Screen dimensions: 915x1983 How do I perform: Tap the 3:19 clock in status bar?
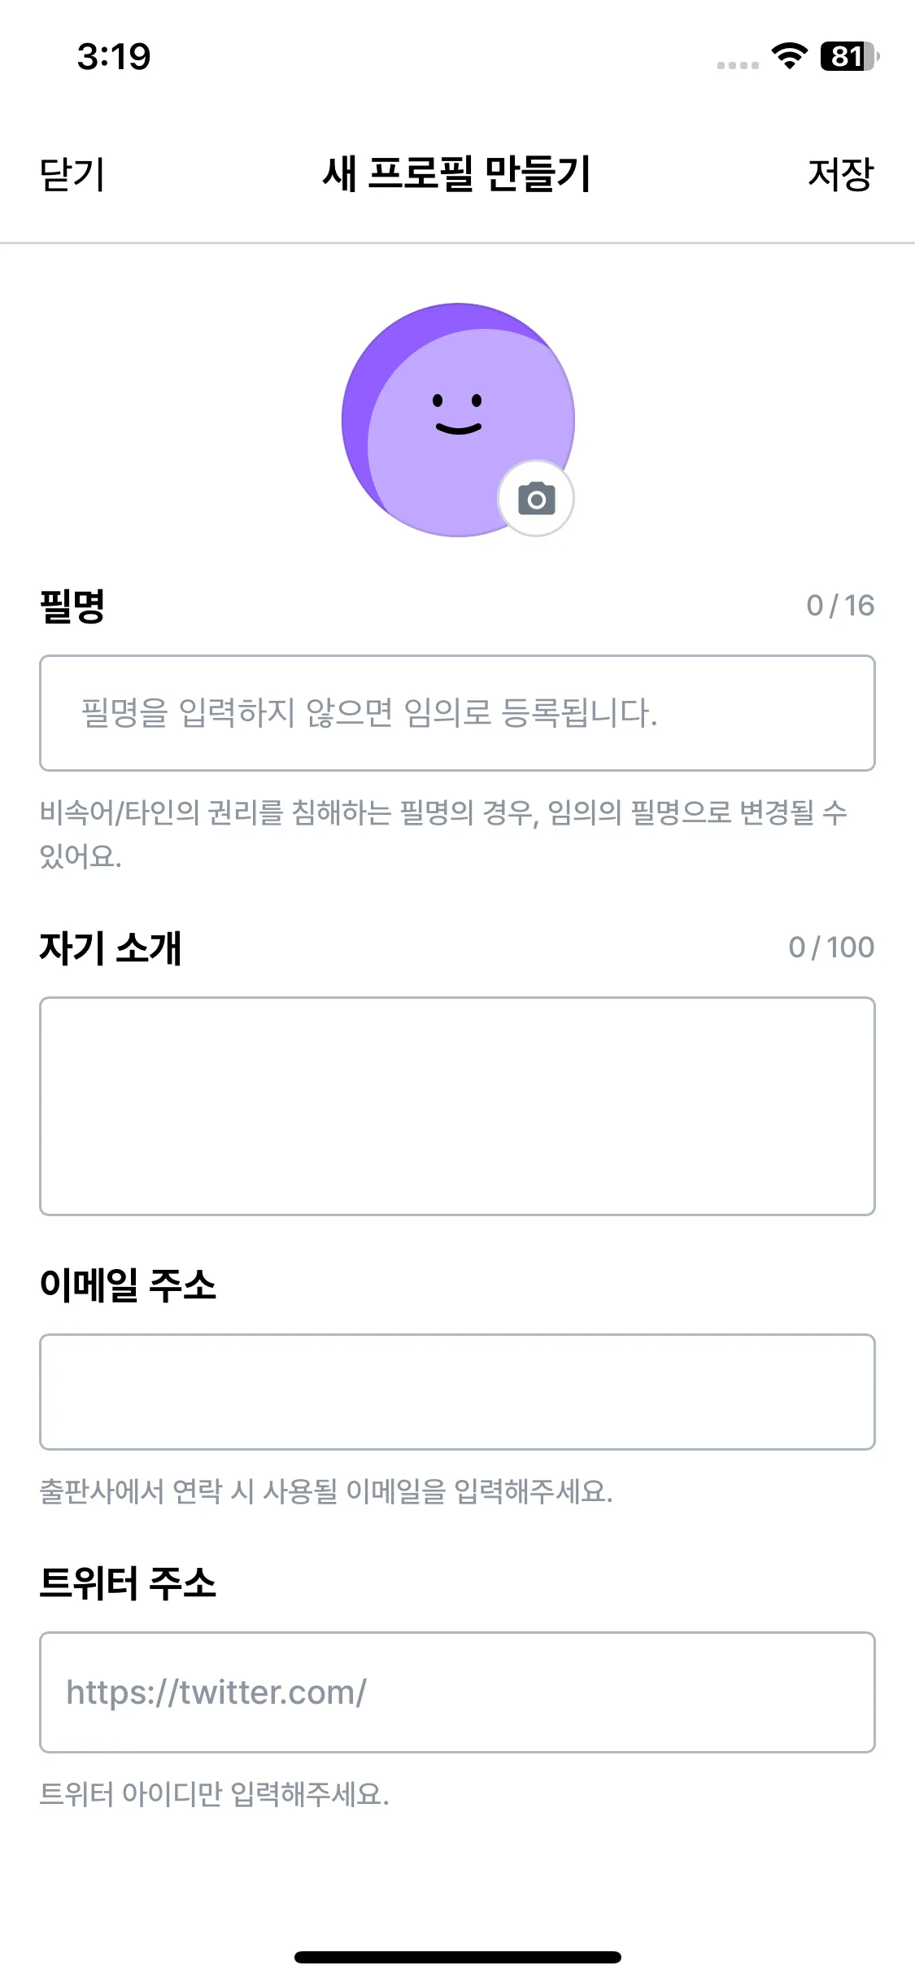[x=114, y=56]
